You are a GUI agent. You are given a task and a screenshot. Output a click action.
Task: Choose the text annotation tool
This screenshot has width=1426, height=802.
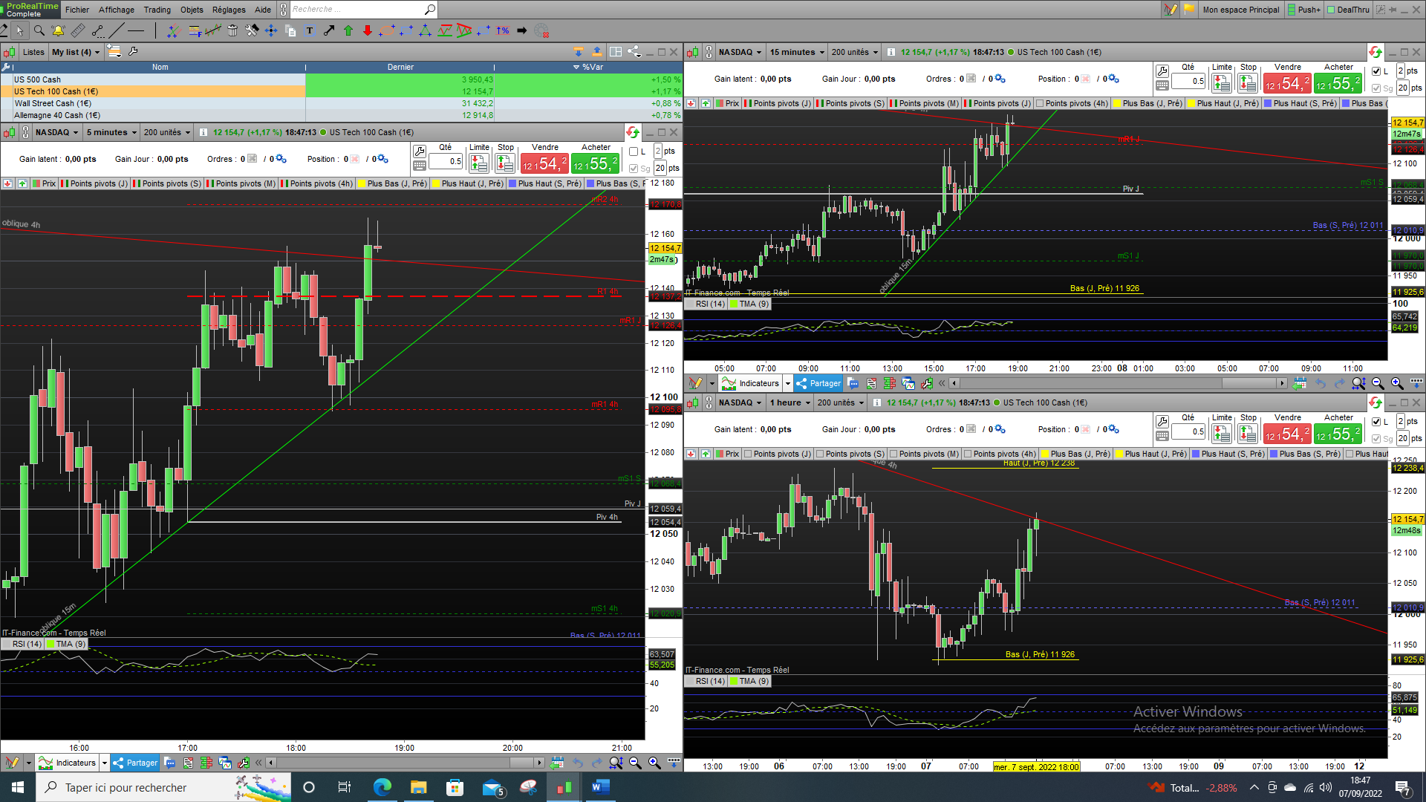(x=310, y=30)
